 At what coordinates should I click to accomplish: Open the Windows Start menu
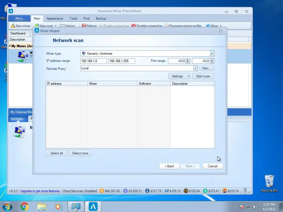(7, 206)
